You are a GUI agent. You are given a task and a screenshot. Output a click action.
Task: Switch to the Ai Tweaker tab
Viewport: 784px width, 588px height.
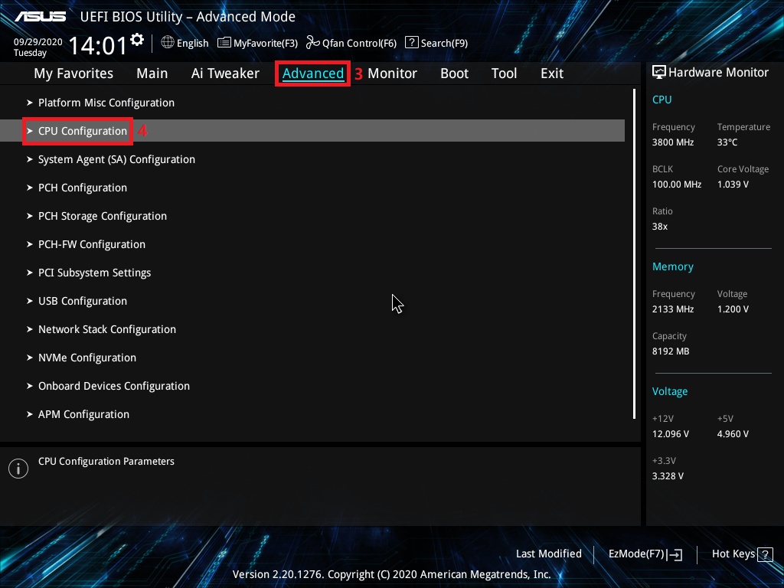(x=225, y=73)
